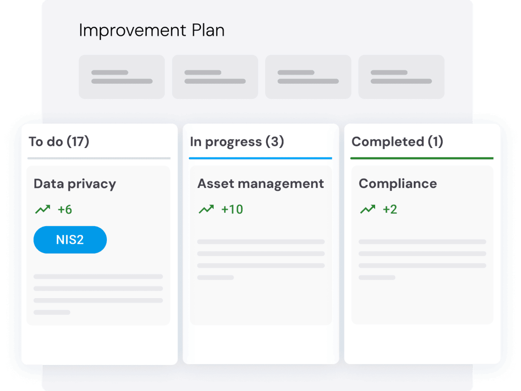Click the trend arrow icon under Compliance

(x=367, y=210)
